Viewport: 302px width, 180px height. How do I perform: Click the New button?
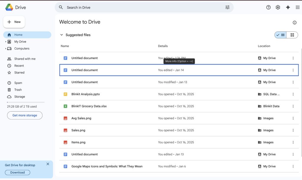(14, 22)
